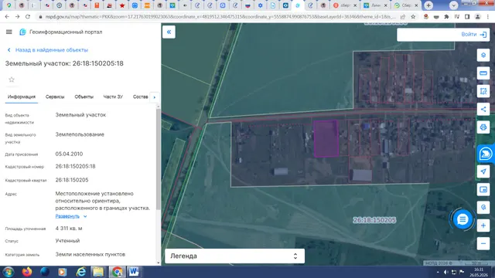Screen dimensions: 495x278
Task: Open the hamburger menu of the portal
Action: point(9,32)
